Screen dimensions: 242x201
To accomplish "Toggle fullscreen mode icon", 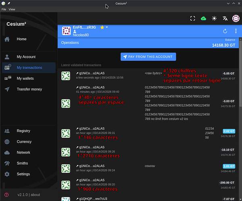I will [193, 19].
